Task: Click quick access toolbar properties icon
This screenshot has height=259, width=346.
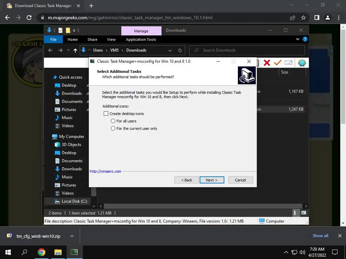Action: coord(60,30)
